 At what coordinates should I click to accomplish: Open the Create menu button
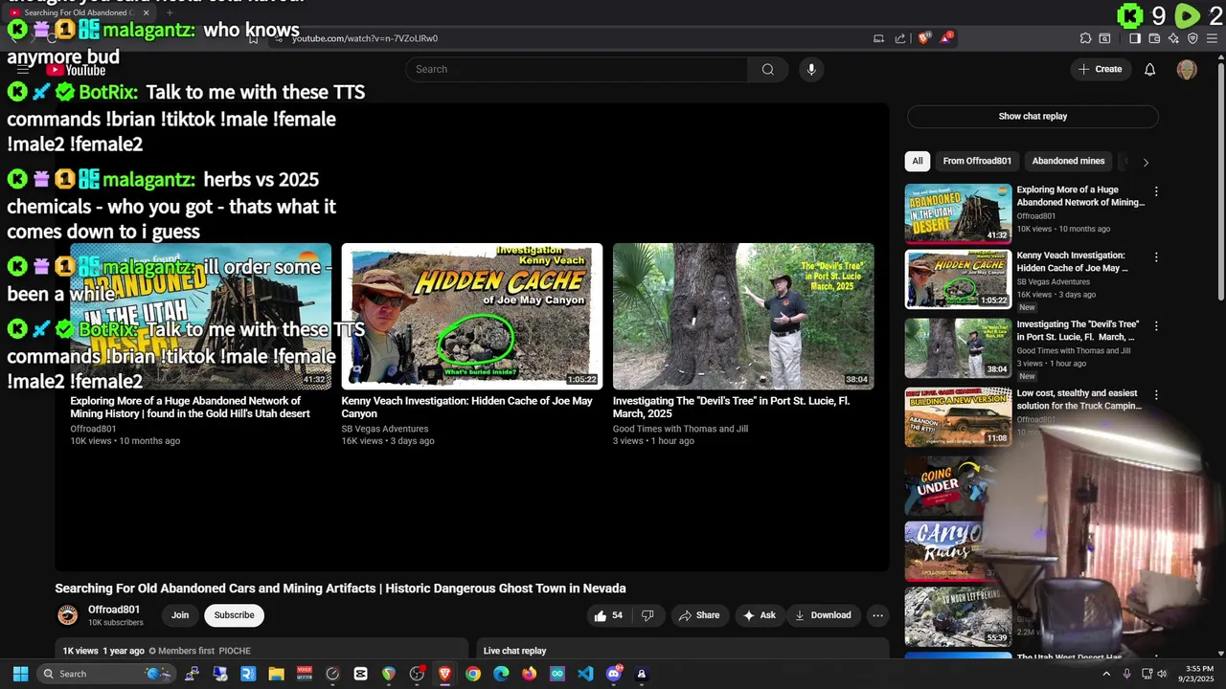[1100, 69]
